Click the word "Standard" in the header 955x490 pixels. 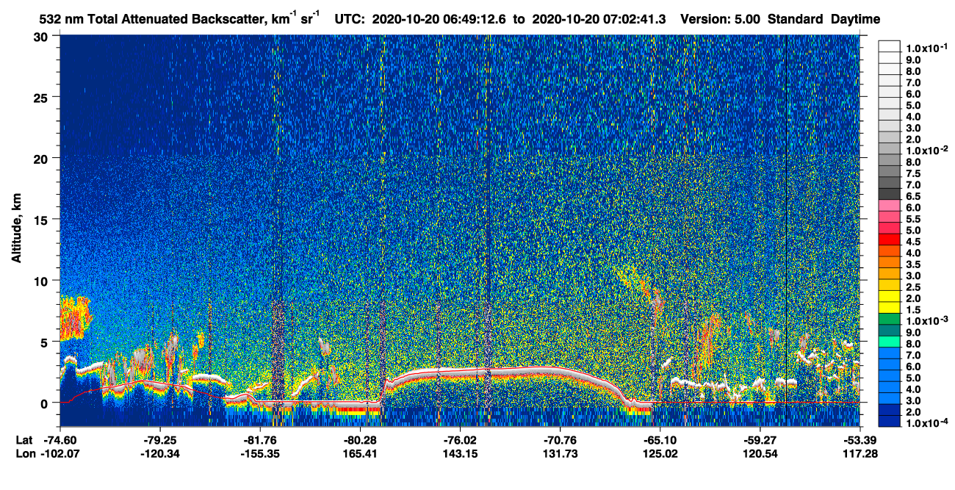796,19
